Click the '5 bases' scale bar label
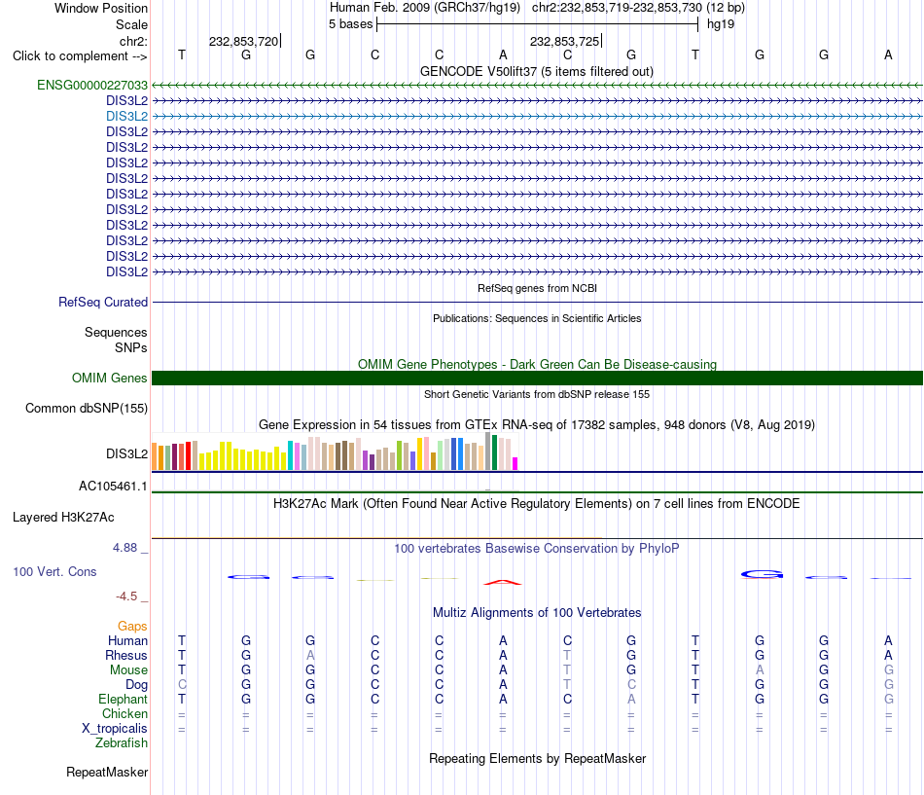This screenshot has width=924, height=795. pos(350,24)
